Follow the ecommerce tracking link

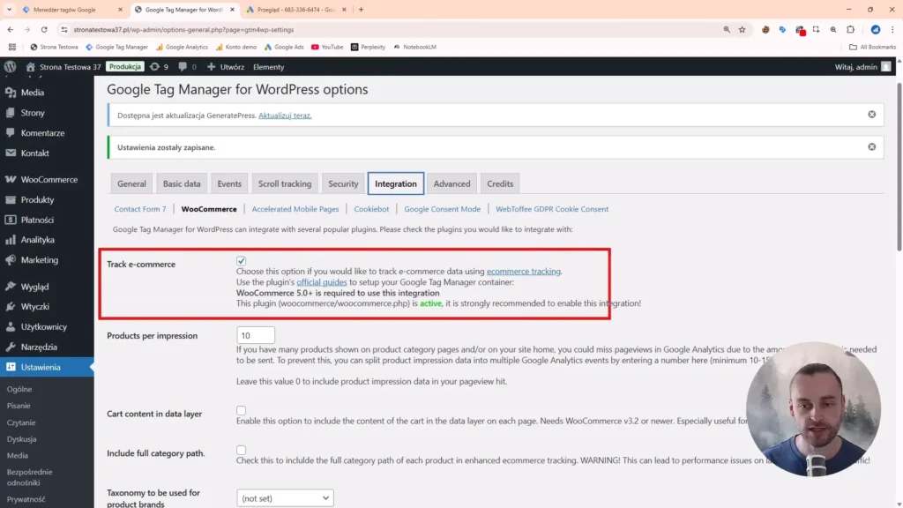524,272
